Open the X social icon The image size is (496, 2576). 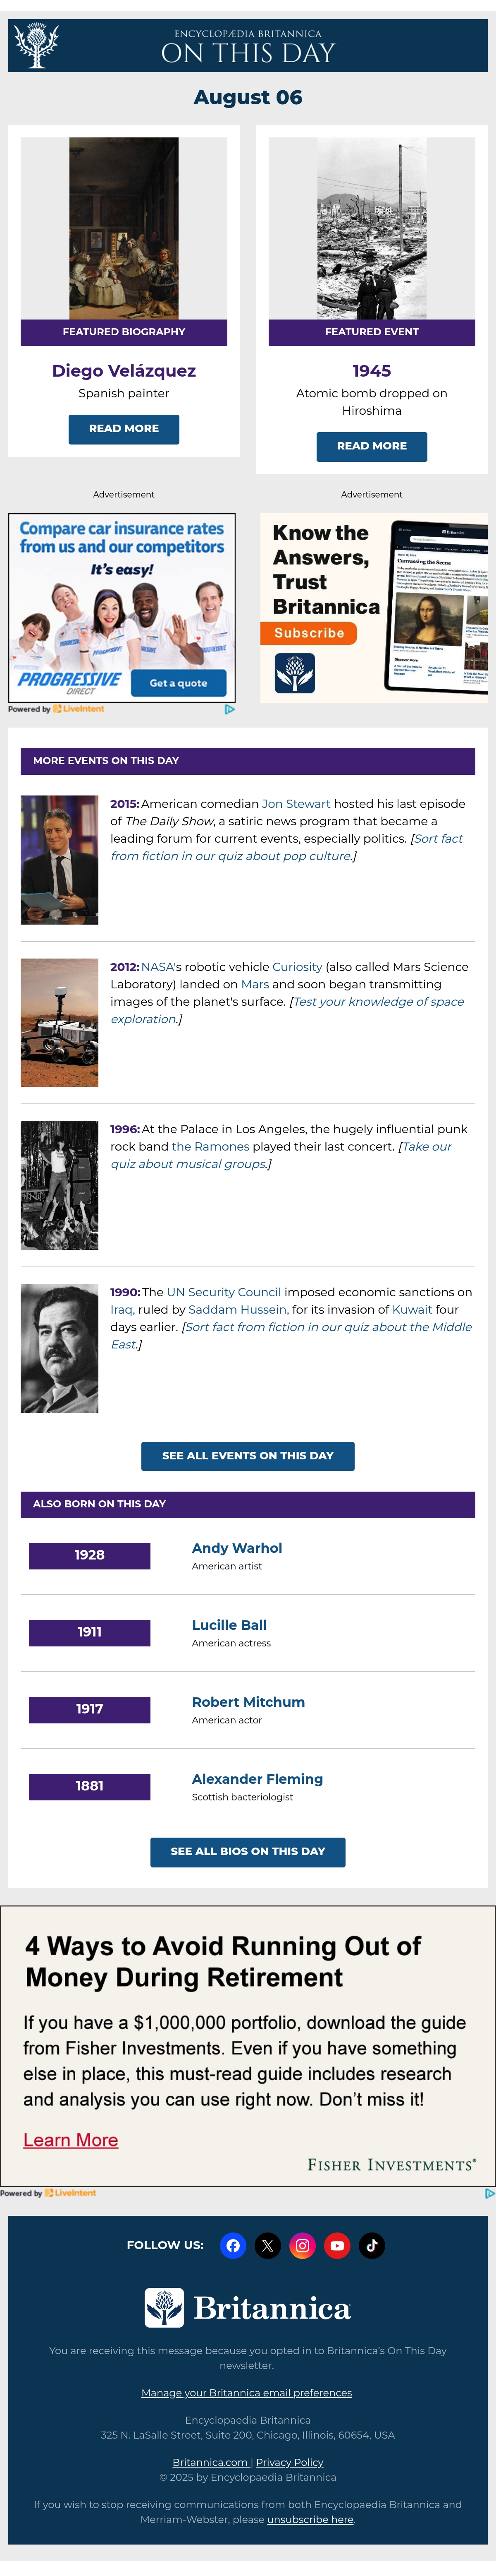267,2245
